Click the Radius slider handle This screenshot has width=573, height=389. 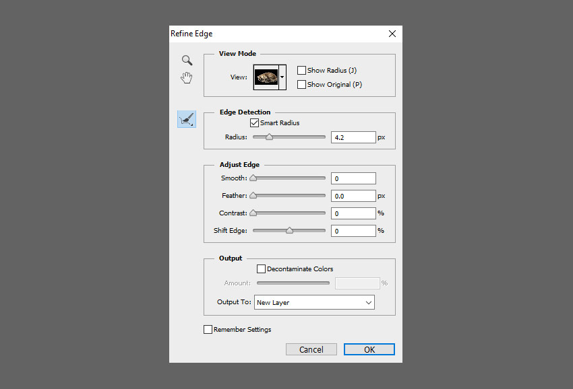270,137
